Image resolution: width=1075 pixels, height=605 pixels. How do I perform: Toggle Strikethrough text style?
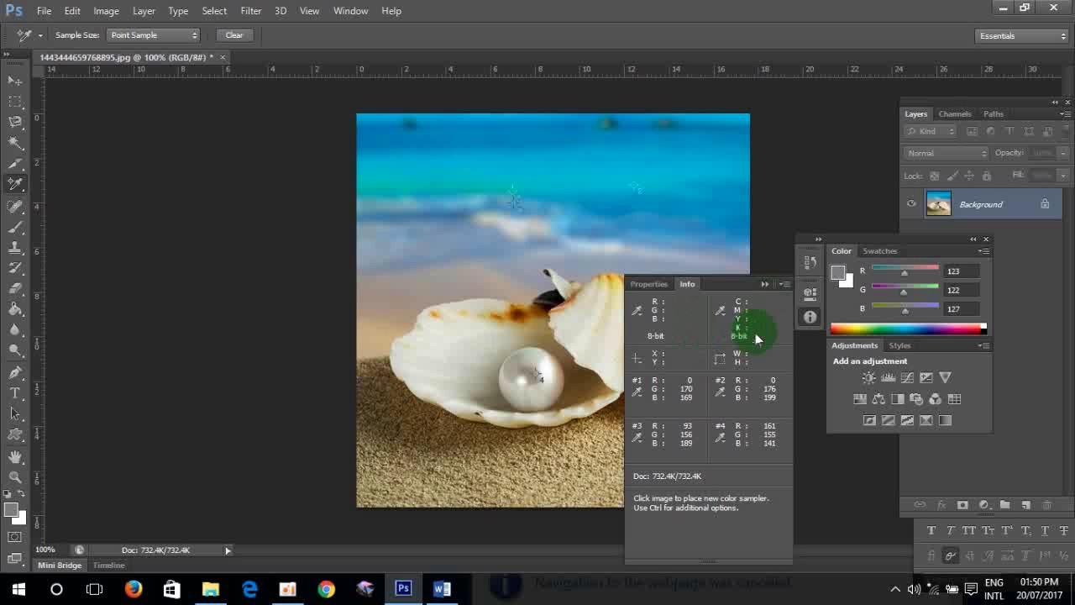1063,531
